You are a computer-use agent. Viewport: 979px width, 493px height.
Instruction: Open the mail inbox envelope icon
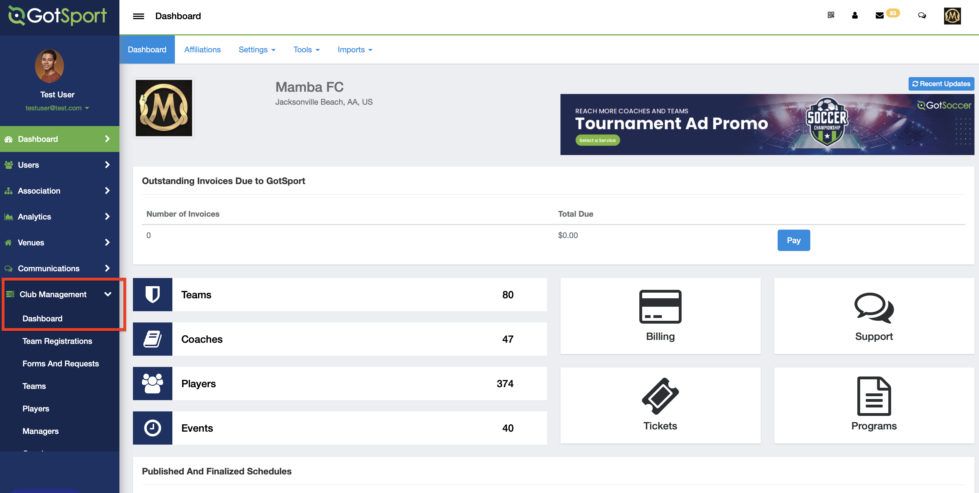pos(879,15)
